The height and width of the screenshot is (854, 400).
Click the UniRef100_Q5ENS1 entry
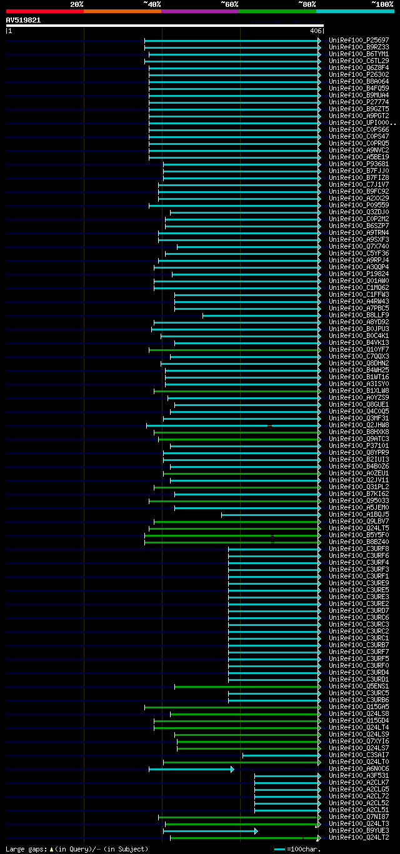tap(359, 687)
